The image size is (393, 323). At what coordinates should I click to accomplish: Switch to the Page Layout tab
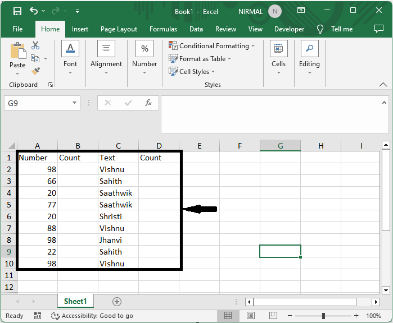coord(119,29)
